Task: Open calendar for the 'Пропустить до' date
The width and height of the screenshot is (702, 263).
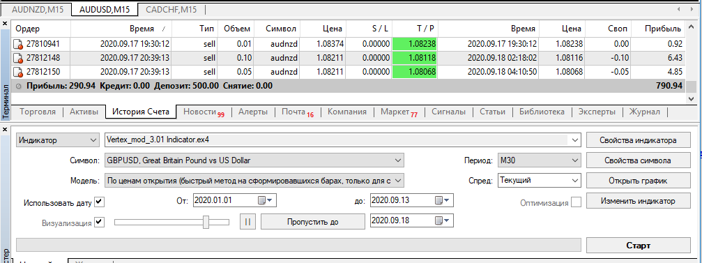Action: [x=443, y=220]
